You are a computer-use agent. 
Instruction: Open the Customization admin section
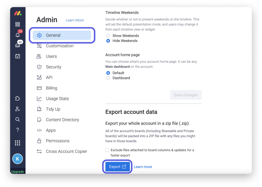point(59,46)
